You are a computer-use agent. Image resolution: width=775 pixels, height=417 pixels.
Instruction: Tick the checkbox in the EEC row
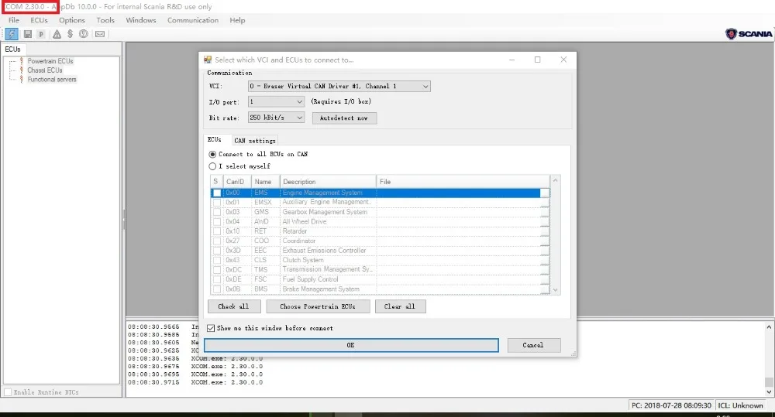(217, 250)
